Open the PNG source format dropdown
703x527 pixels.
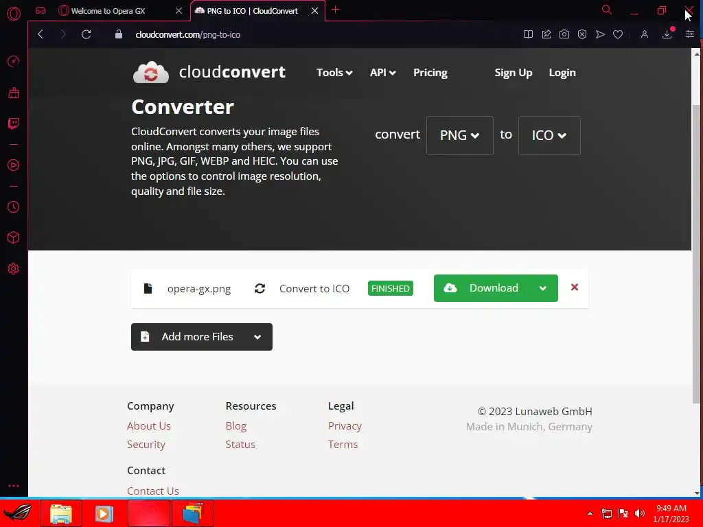459,135
